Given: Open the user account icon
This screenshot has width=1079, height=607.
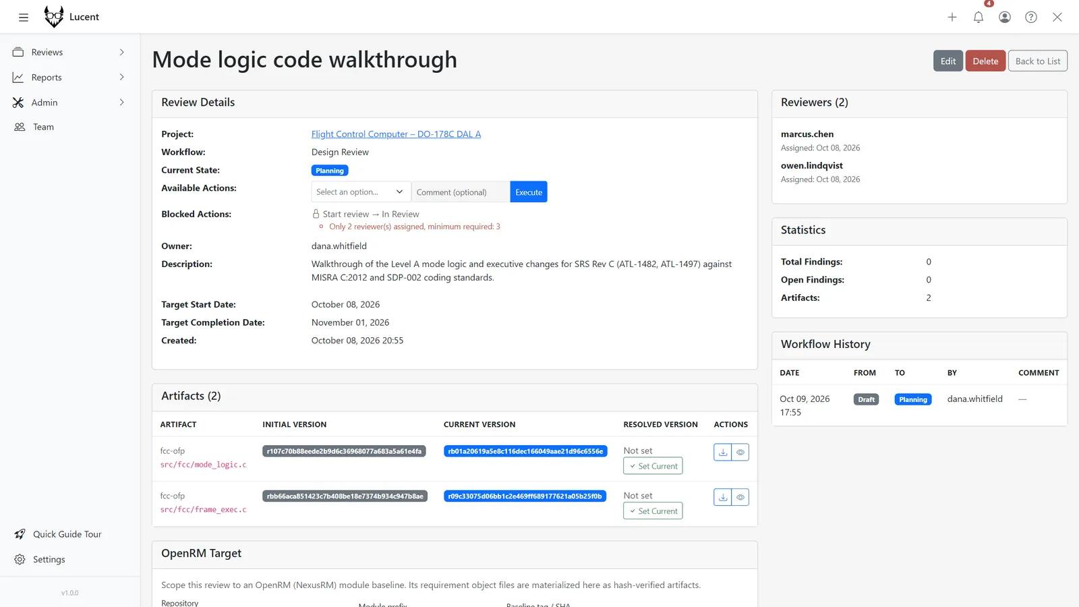Looking at the screenshot, I should (1005, 18).
